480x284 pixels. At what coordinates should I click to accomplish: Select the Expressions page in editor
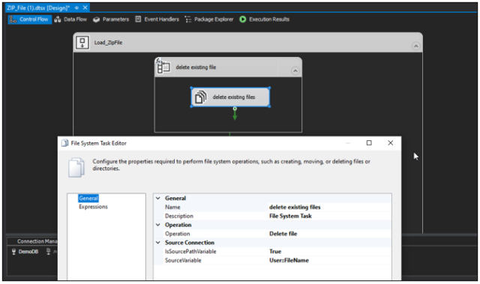click(x=93, y=207)
